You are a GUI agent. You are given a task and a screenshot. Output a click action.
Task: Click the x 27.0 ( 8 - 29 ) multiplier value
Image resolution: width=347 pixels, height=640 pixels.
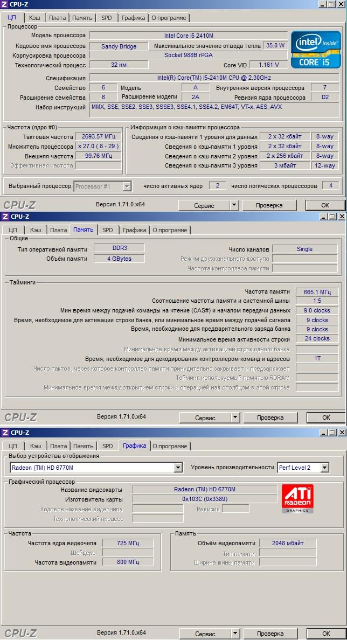coord(99,146)
